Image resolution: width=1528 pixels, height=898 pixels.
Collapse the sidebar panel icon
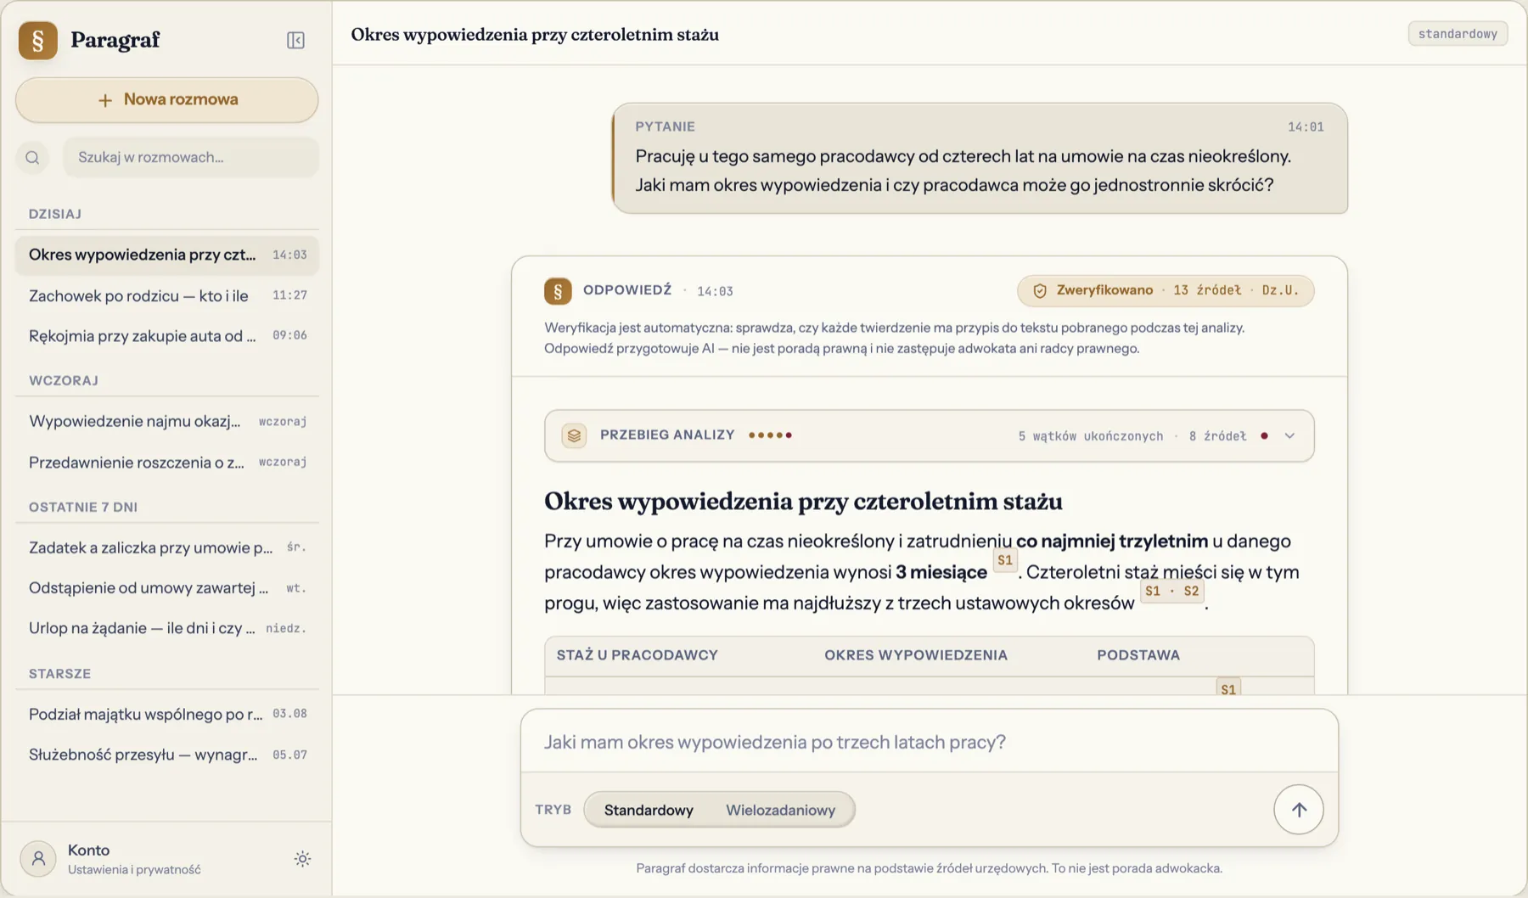[295, 40]
